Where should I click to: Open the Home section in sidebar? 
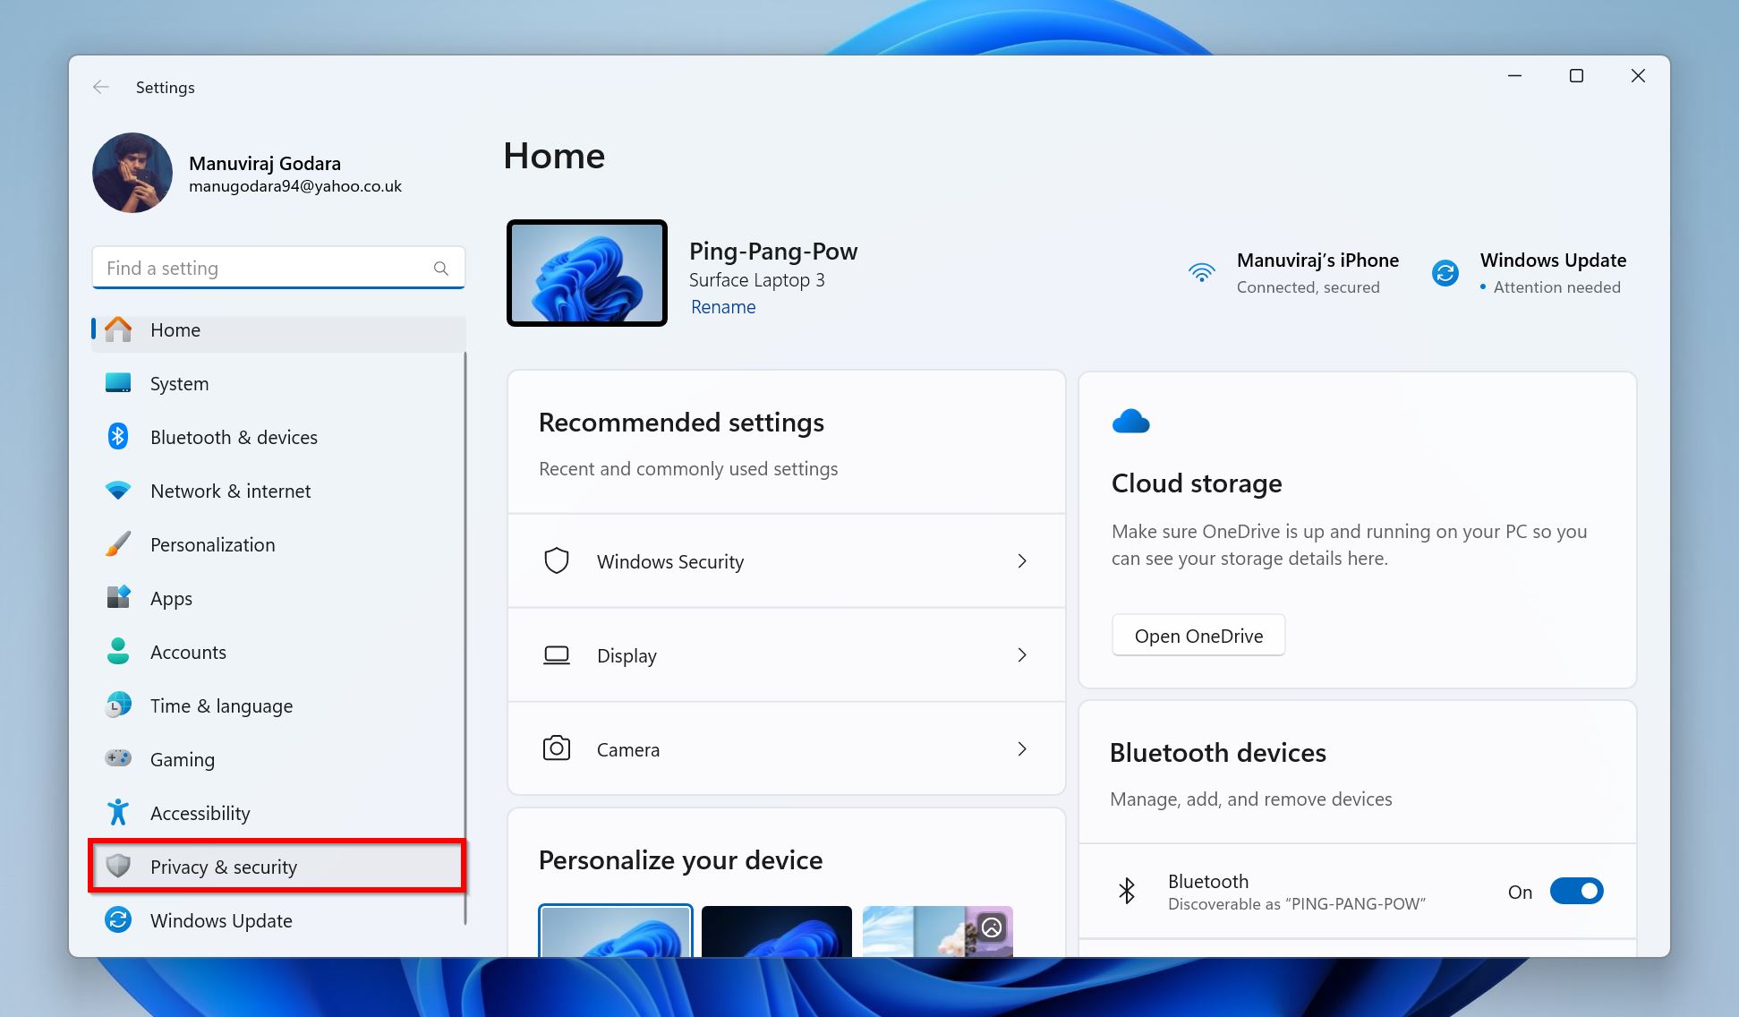click(278, 329)
